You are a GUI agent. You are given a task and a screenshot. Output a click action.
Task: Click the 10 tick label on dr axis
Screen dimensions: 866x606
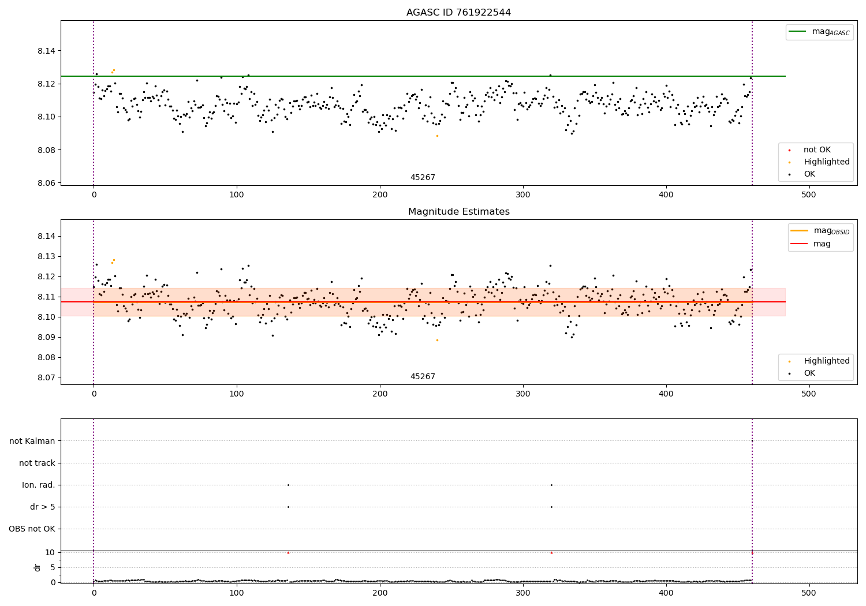[50, 553]
